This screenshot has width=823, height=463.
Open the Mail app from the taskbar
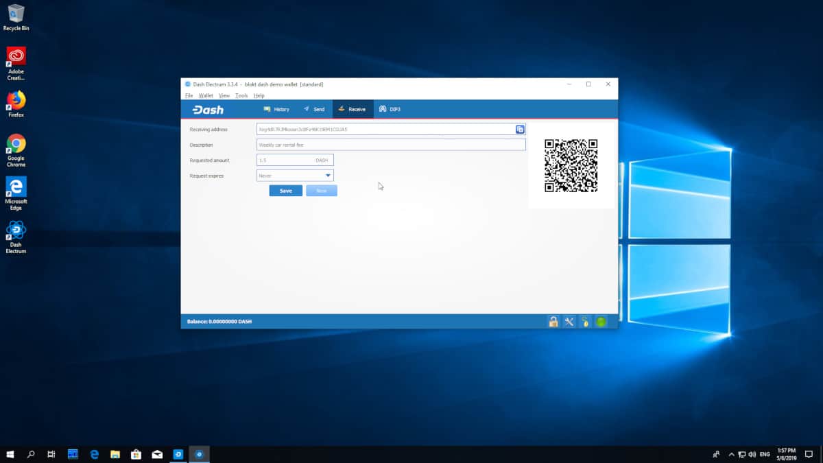(x=157, y=454)
